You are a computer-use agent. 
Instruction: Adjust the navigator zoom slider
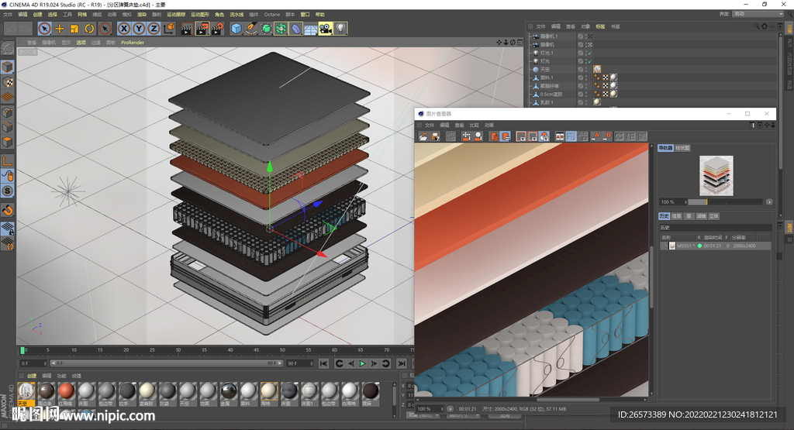coord(725,202)
